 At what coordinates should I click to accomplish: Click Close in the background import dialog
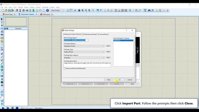pos(132,84)
